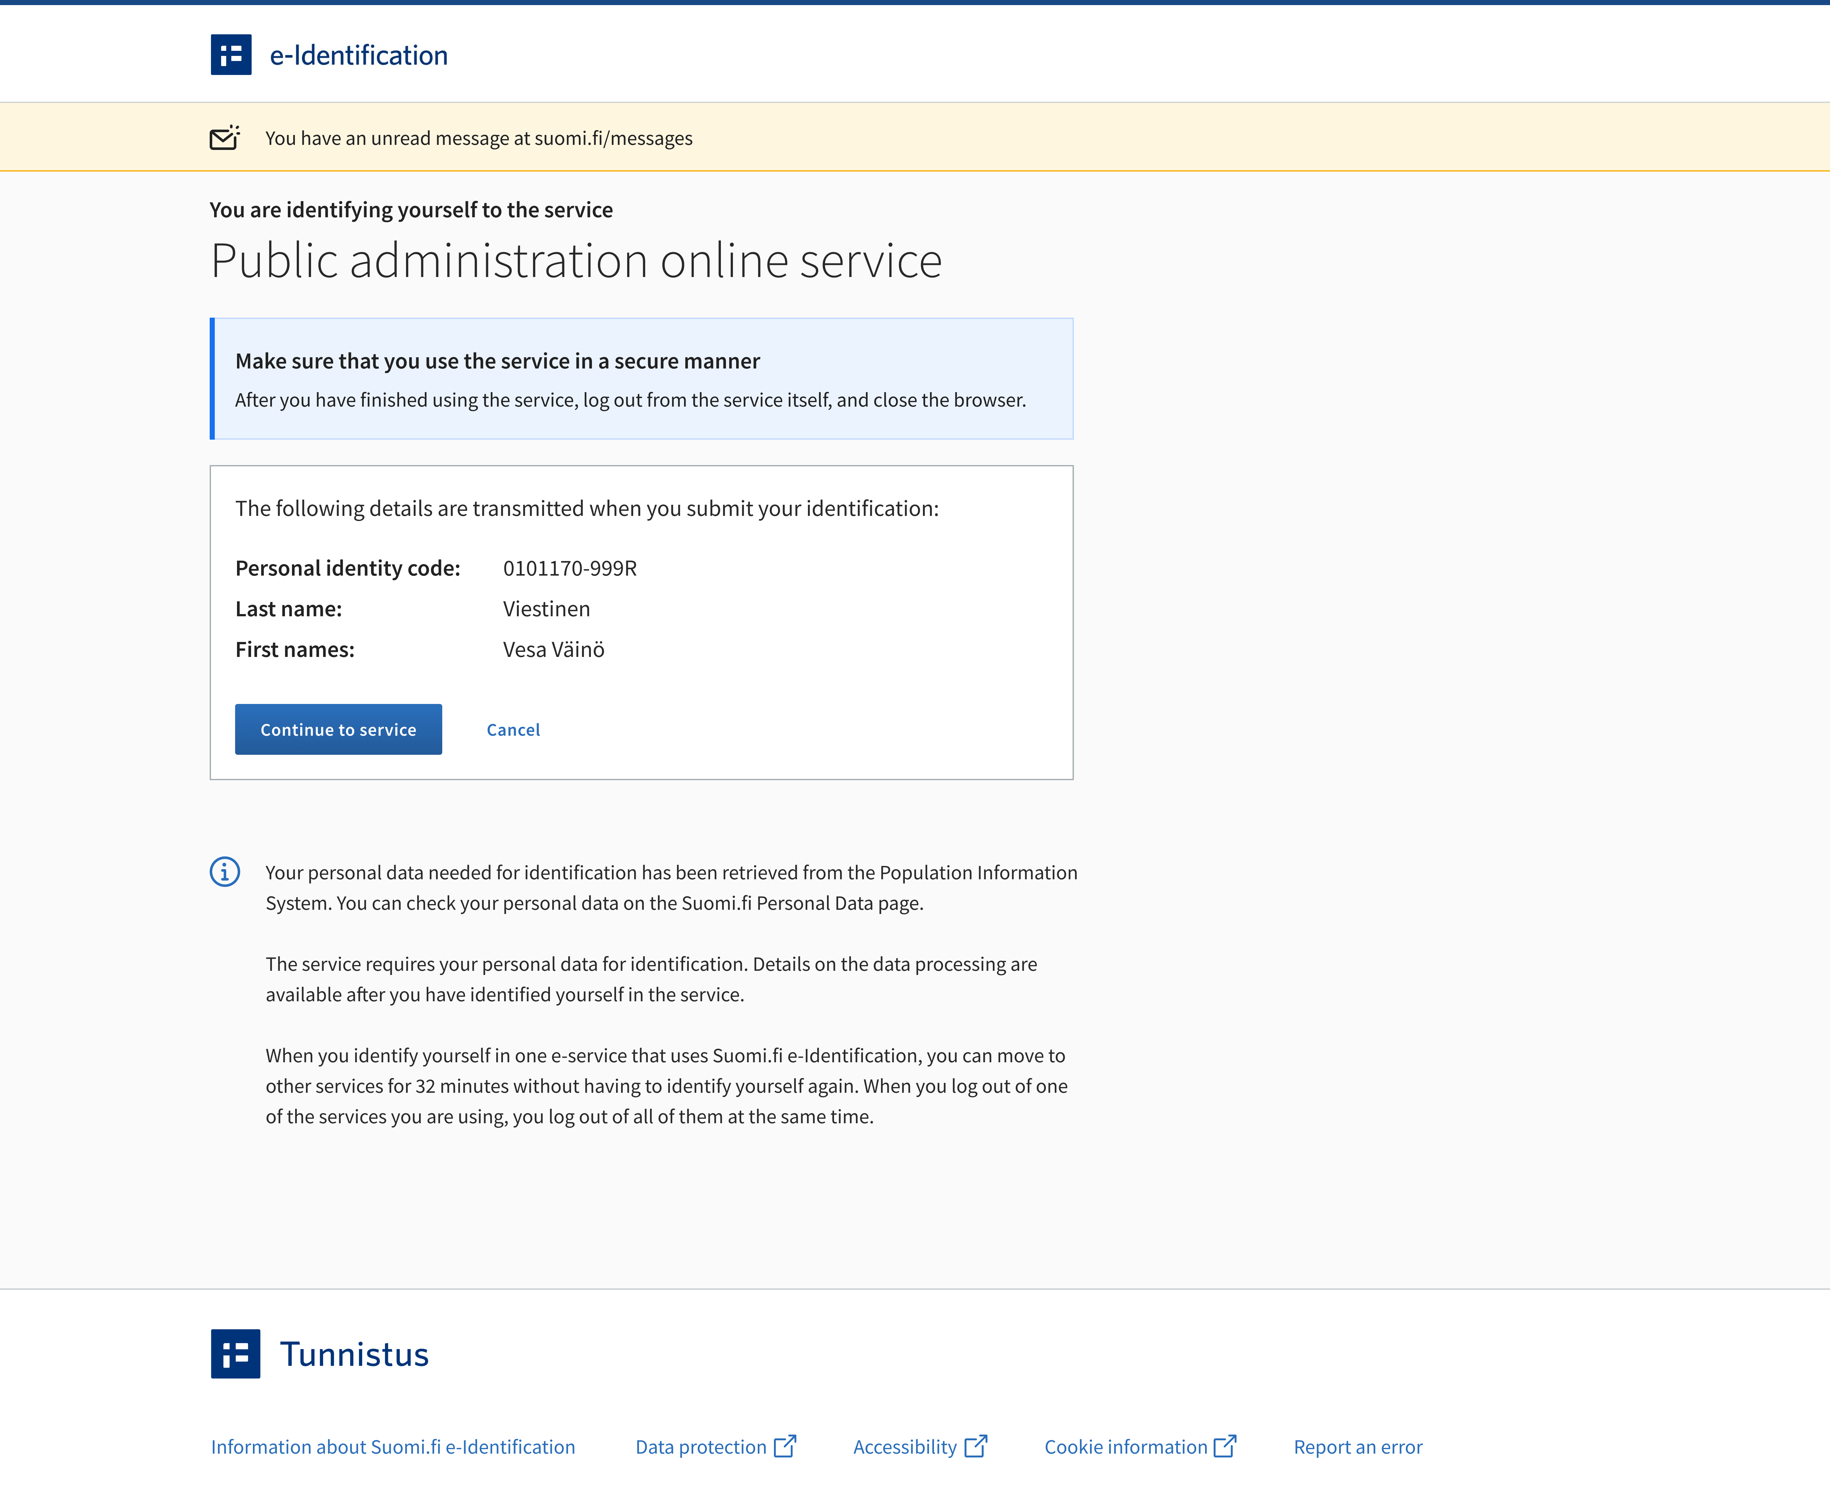The height and width of the screenshot is (1507, 1830).
Task: Click the info circle icon beside personal data text
Action: [x=224, y=872]
